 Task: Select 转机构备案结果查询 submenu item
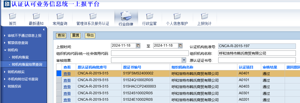coord(27,64)
